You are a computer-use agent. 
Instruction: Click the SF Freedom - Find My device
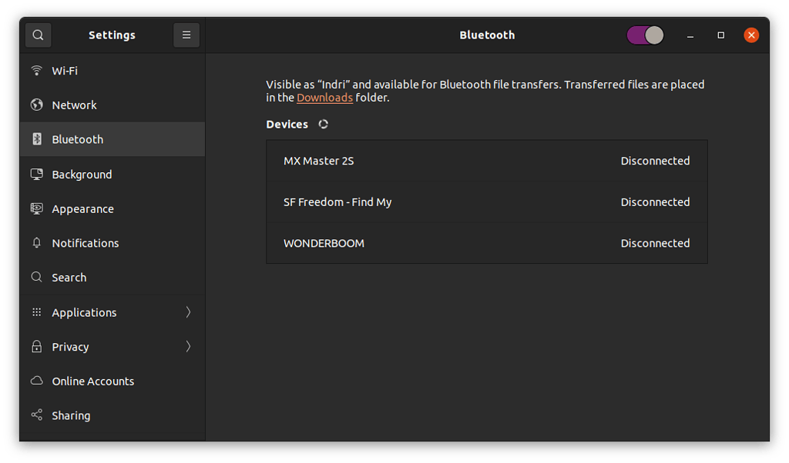click(486, 202)
